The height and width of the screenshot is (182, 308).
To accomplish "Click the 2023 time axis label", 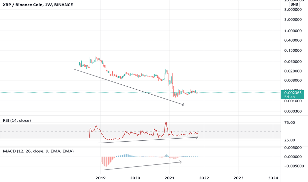I will click(x=239, y=178).
